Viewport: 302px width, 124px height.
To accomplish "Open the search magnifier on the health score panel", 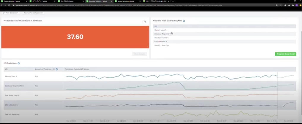I will [145, 22].
